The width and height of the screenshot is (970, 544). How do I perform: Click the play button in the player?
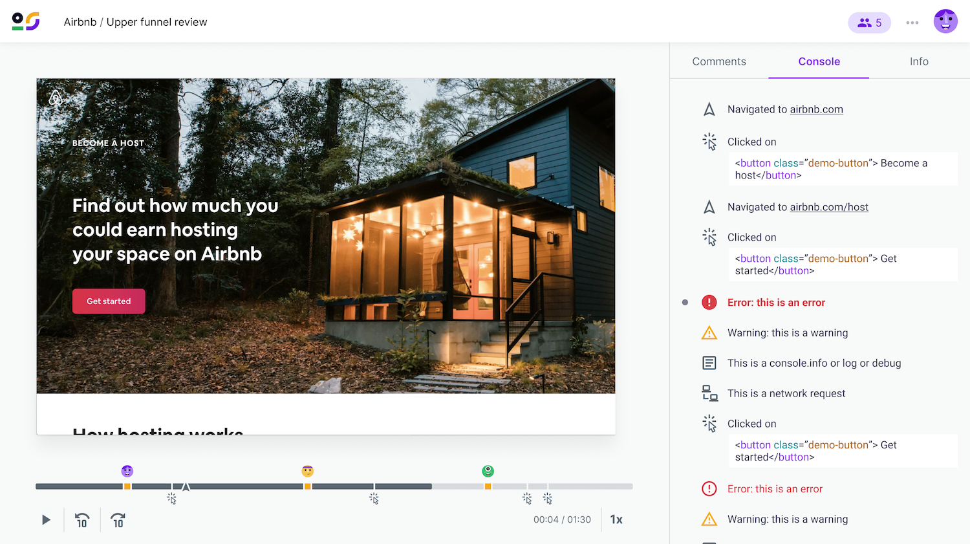[x=46, y=520]
